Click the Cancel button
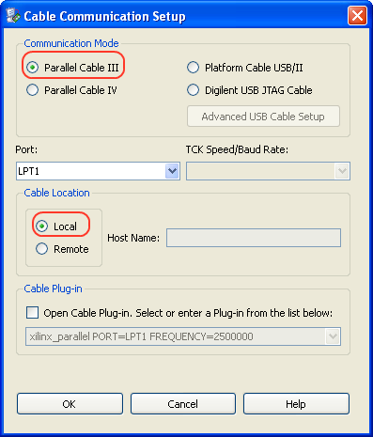The height and width of the screenshot is (437, 373). [x=183, y=404]
